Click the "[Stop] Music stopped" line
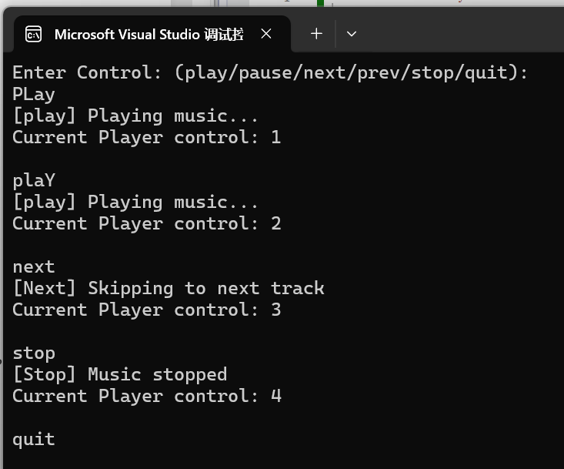Image resolution: width=564 pixels, height=469 pixels. point(119,374)
